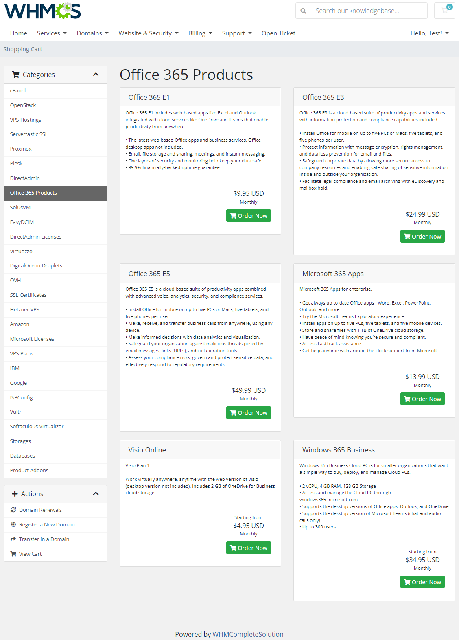Open SolusVM category
This screenshot has height=640, width=459.
click(56, 208)
